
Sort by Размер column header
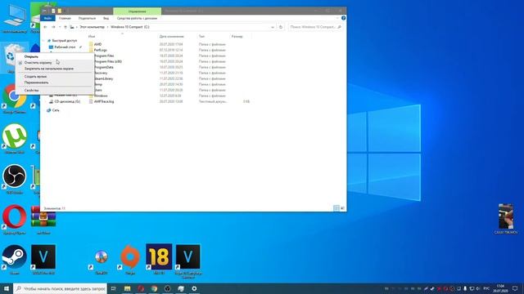pos(237,36)
